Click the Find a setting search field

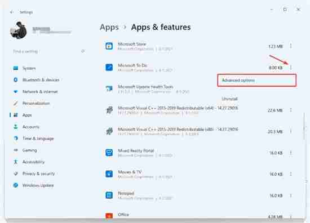pos(48,51)
